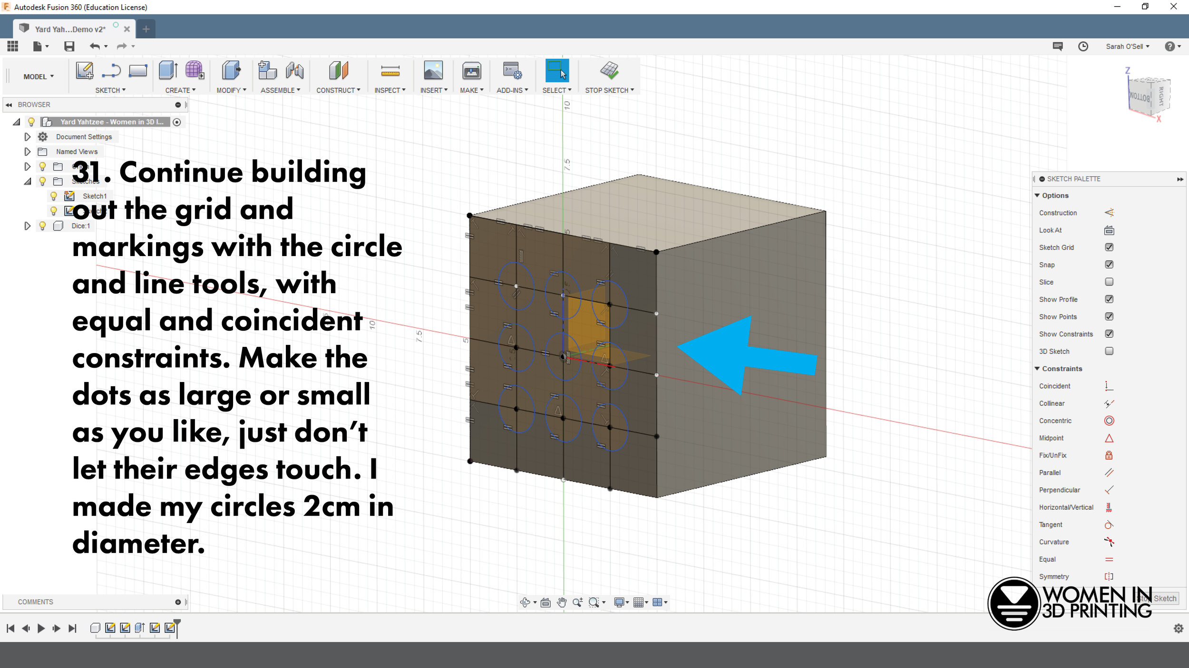Select Sketch1 in browser tree
Image resolution: width=1189 pixels, height=668 pixels.
tap(94, 196)
